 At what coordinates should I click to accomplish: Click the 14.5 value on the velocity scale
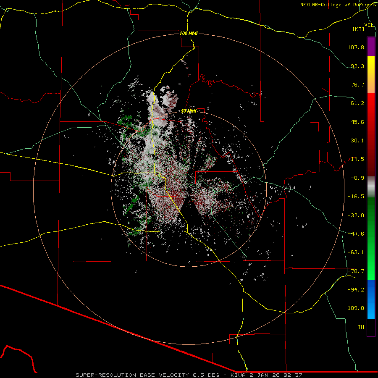point(357,159)
